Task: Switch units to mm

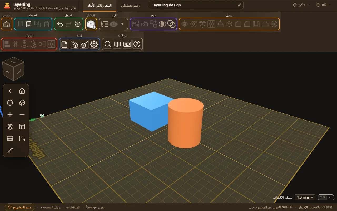Action: [x=322, y=197]
